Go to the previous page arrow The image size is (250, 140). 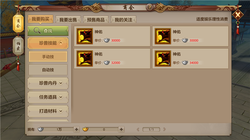click(138, 130)
